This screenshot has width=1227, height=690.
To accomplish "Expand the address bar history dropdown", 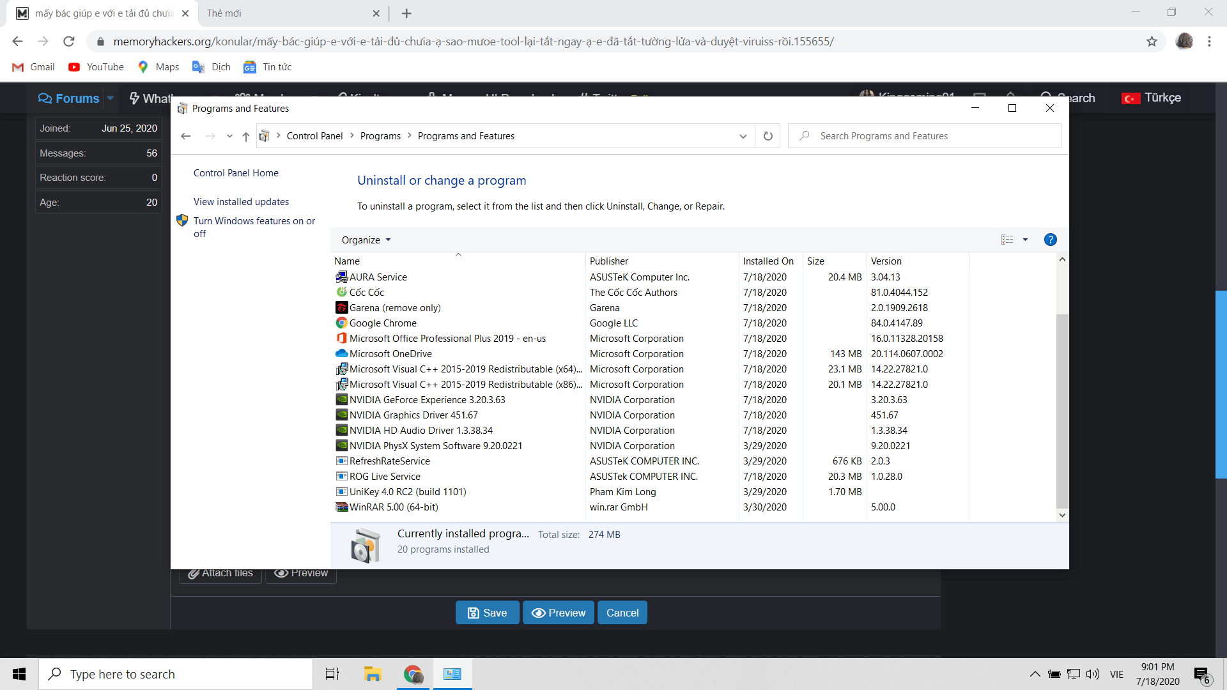I will tap(743, 136).
